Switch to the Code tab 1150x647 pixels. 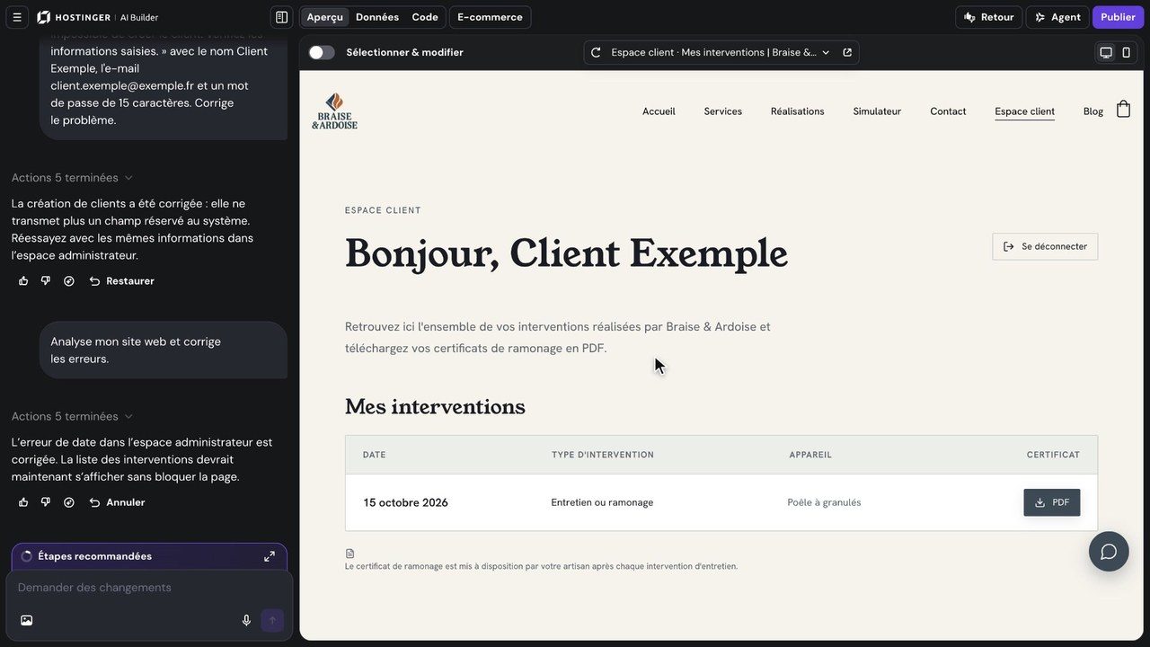(x=425, y=17)
